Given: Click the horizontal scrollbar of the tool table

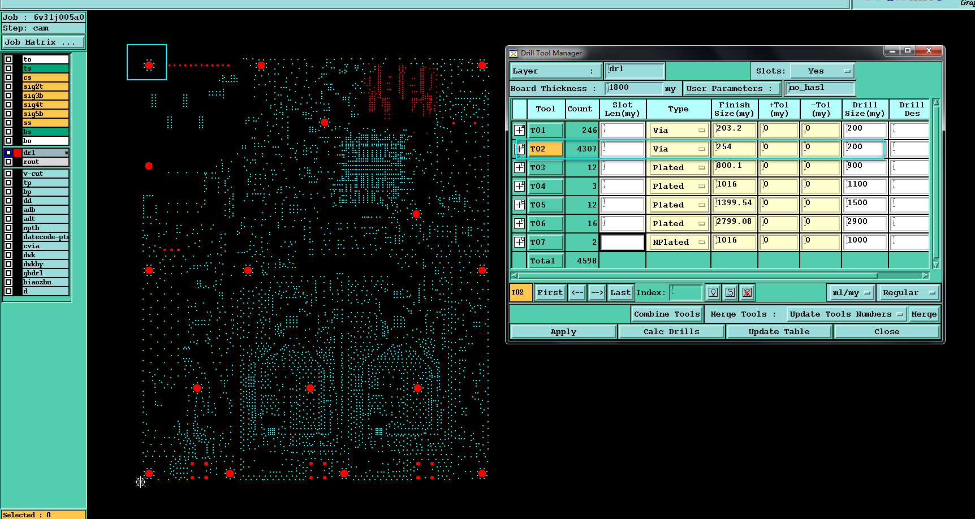Looking at the screenshot, I should click(719, 276).
